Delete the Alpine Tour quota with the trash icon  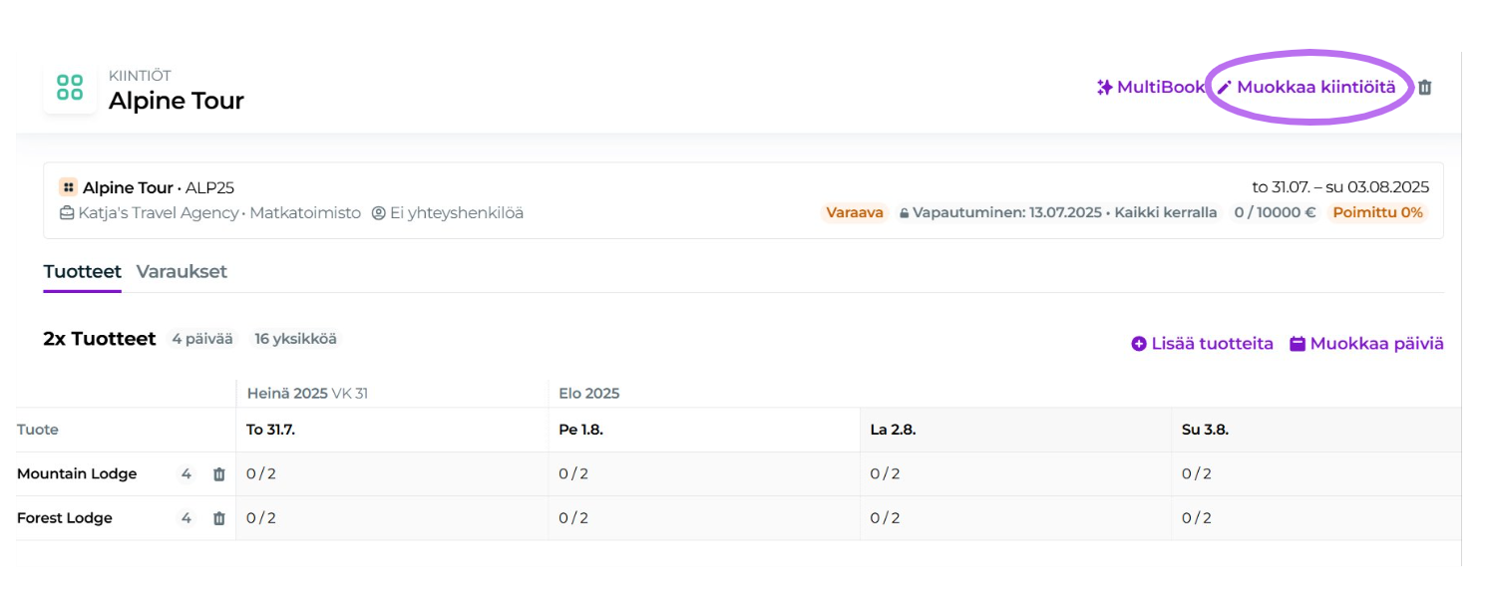[x=1425, y=88]
